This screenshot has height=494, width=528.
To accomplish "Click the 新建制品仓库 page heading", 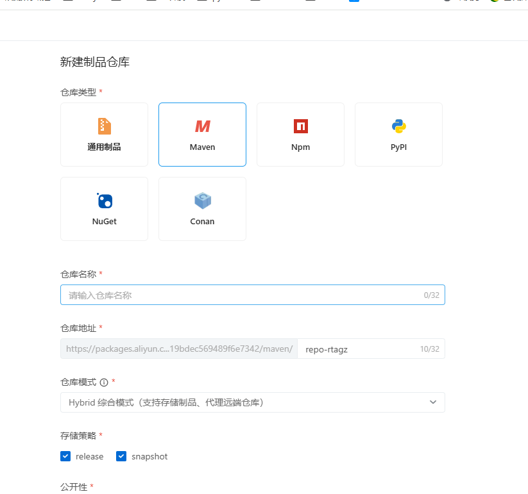I will click(x=95, y=62).
